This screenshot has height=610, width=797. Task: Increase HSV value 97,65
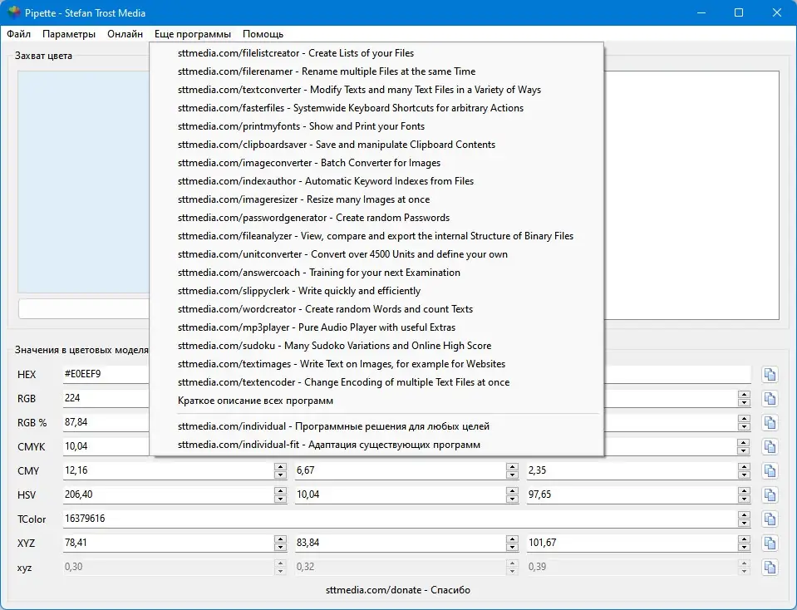coord(744,490)
